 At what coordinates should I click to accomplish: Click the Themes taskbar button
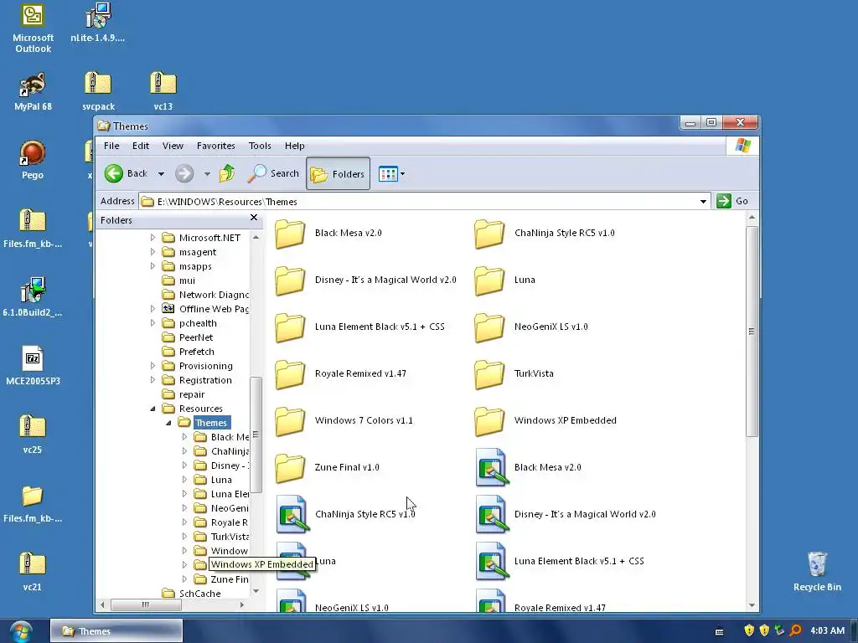tap(116, 631)
